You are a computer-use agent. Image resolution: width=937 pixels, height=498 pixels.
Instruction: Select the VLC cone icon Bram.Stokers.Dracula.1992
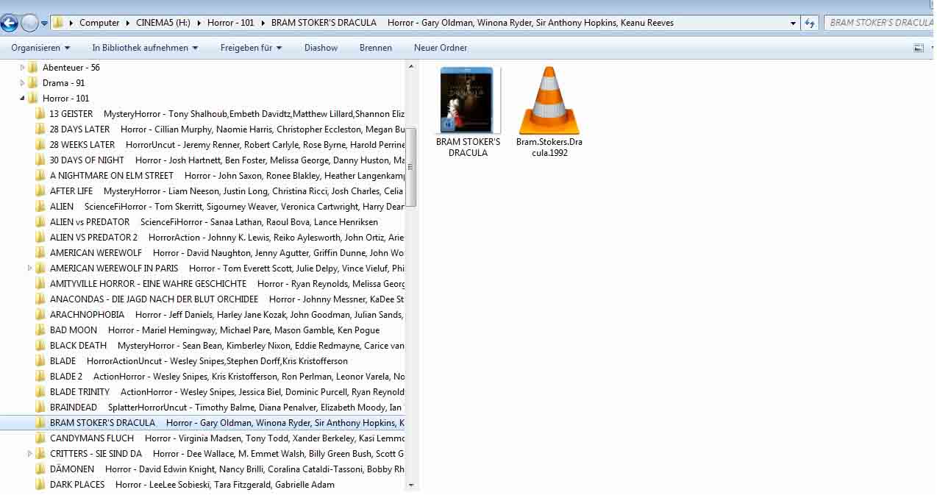coord(549,100)
